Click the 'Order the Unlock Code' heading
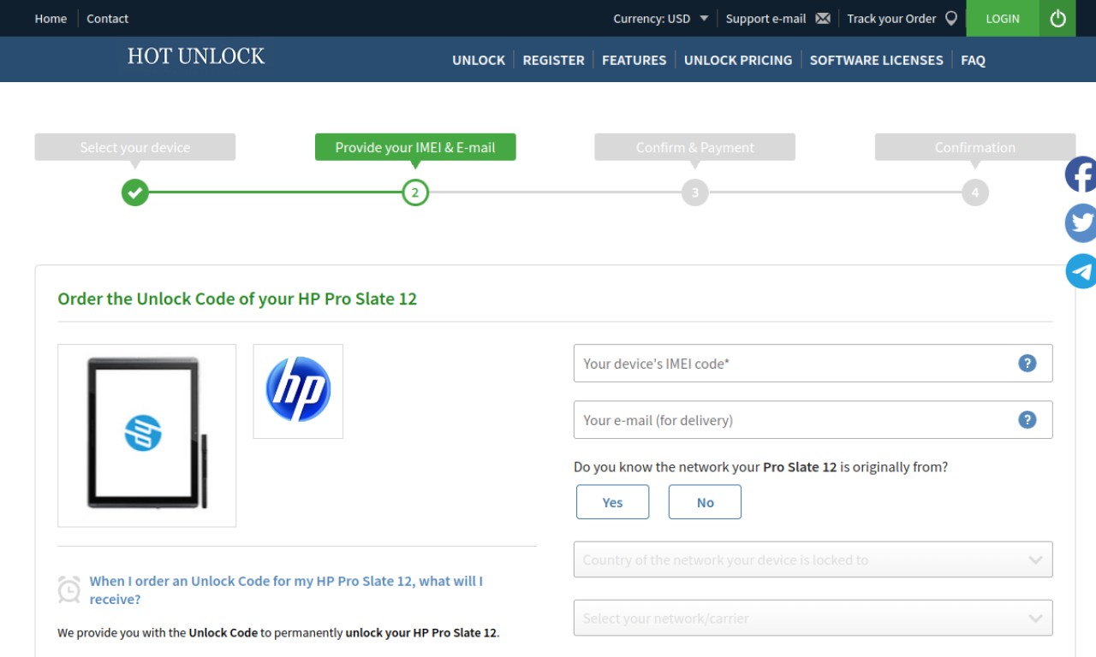This screenshot has width=1096, height=657. tap(237, 299)
